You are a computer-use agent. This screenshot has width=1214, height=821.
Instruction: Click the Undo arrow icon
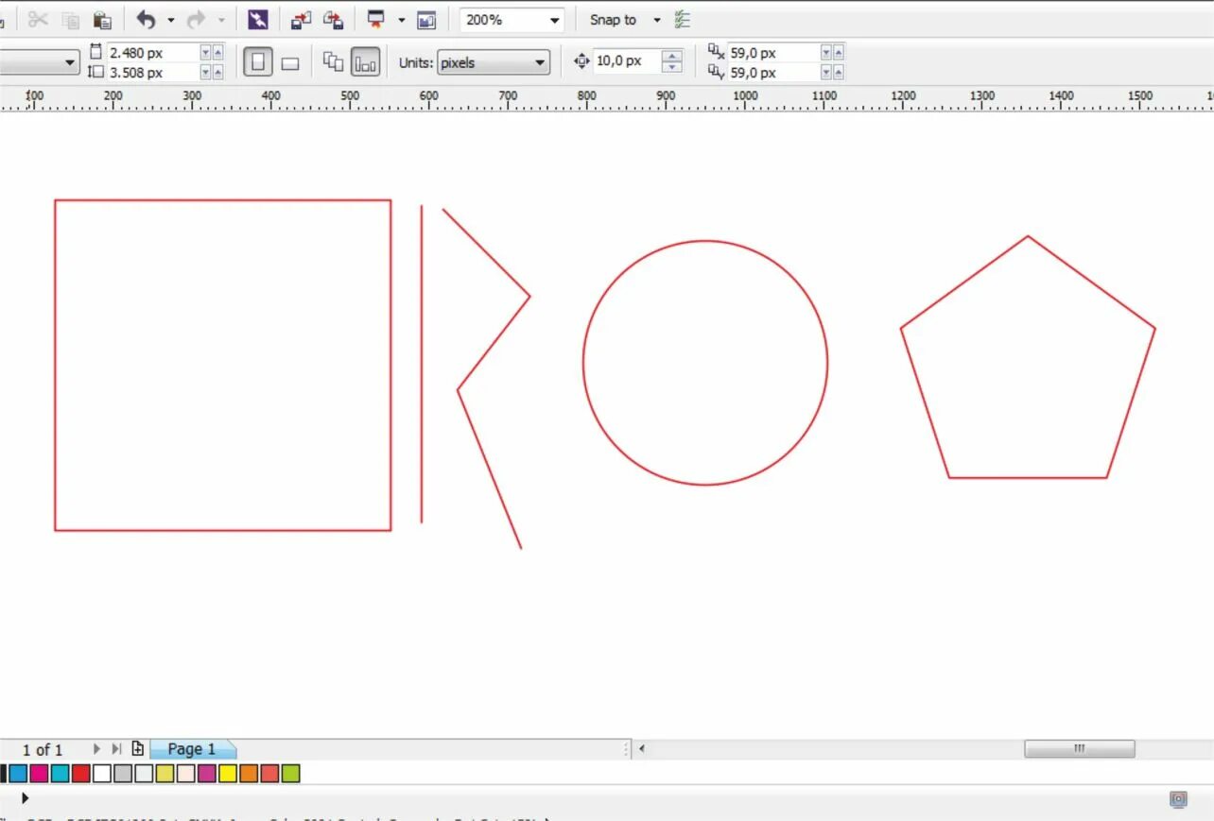coord(146,19)
